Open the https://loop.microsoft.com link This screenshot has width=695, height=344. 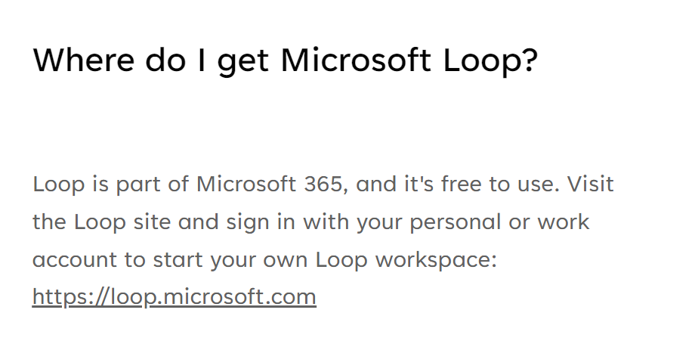[x=175, y=297]
